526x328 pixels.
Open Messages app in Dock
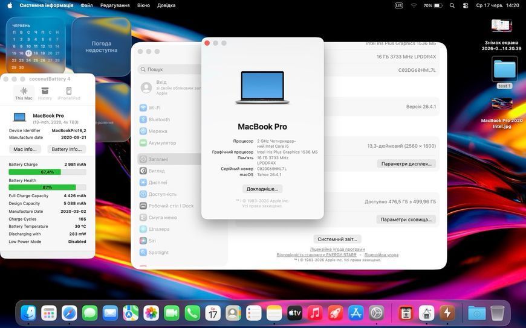click(90, 314)
